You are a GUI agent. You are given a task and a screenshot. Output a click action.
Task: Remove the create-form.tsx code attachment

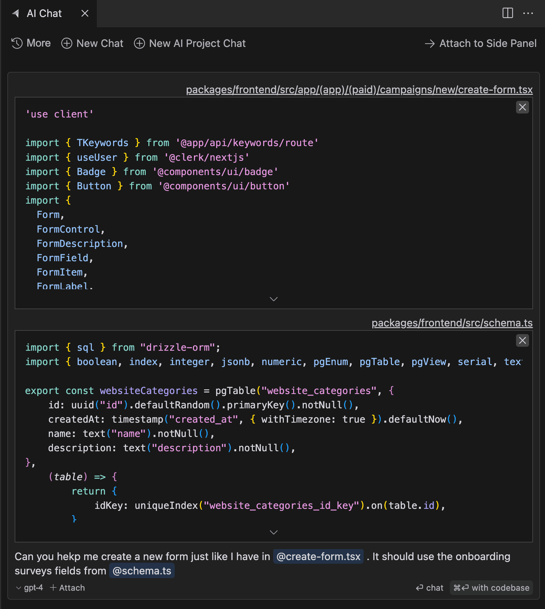(522, 107)
